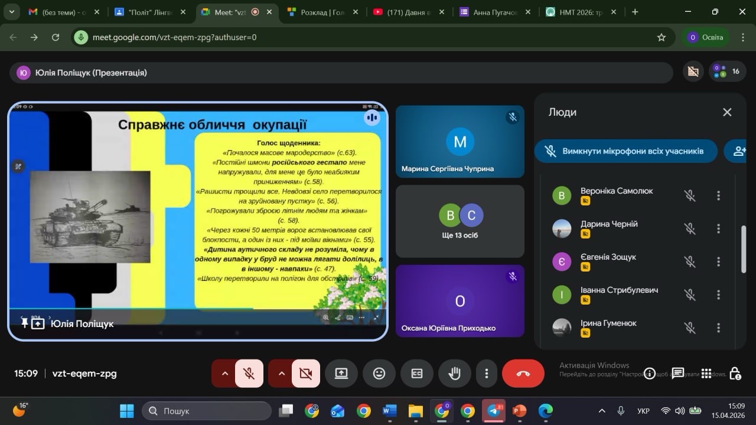End the call with red hang-up button
The height and width of the screenshot is (425, 756).
click(x=523, y=374)
